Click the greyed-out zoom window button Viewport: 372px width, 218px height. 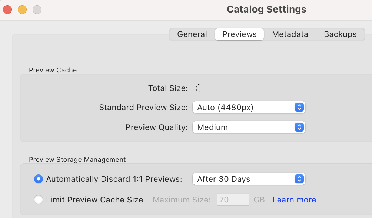[x=37, y=10]
